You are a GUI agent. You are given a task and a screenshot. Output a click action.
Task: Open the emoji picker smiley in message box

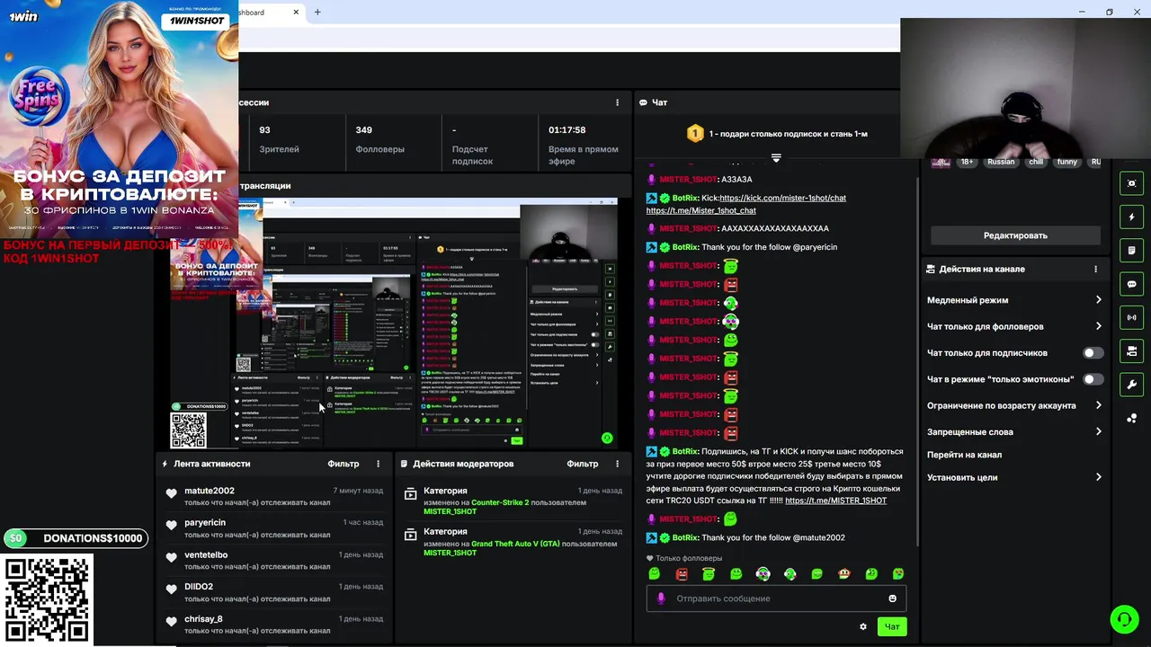[x=892, y=598]
